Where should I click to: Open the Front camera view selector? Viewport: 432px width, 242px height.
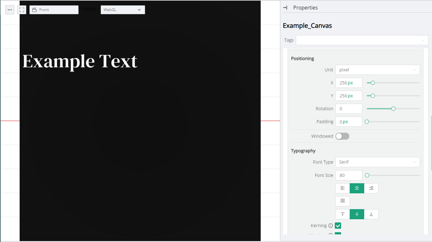pyautogui.click(x=54, y=10)
